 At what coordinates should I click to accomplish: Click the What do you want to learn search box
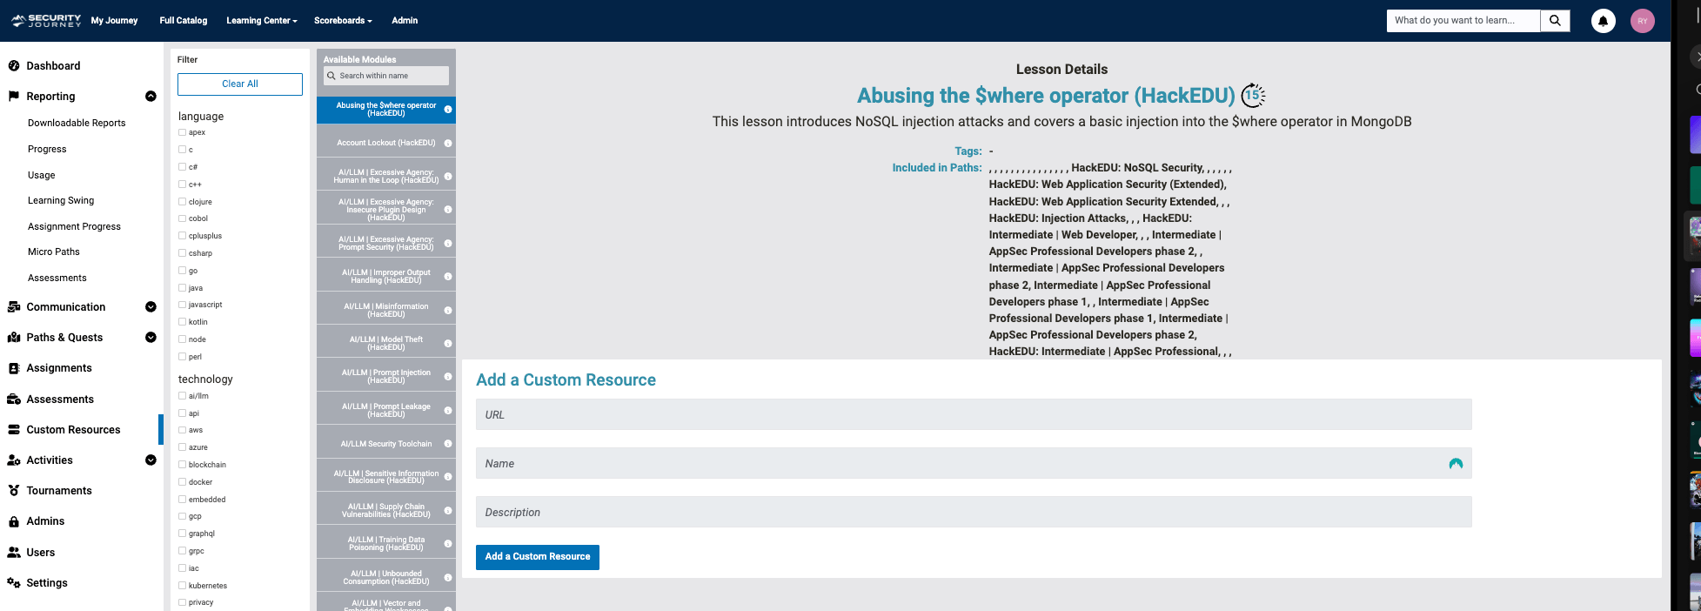coord(1463,21)
